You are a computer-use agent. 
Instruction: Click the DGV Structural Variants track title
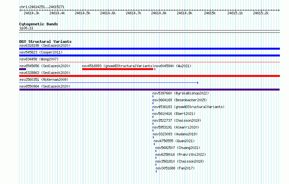coord(45,42)
